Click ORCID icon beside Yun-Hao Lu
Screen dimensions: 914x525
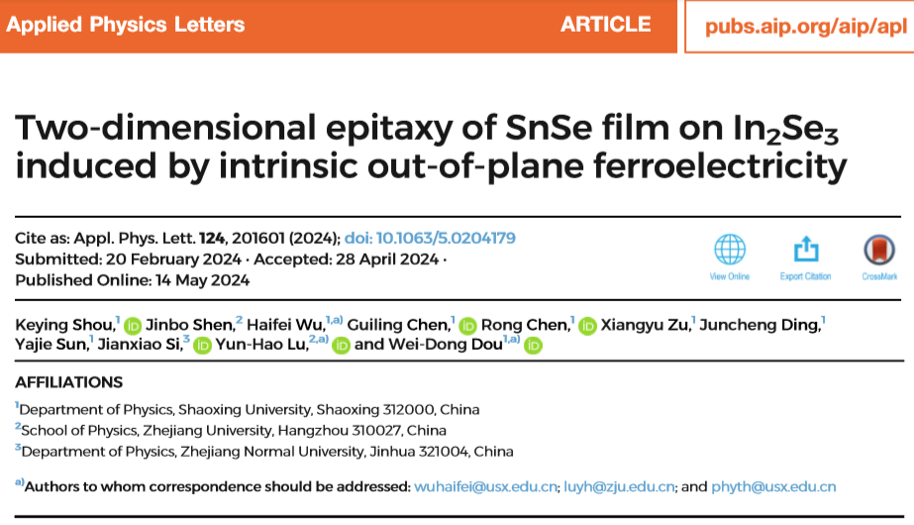[x=341, y=345]
